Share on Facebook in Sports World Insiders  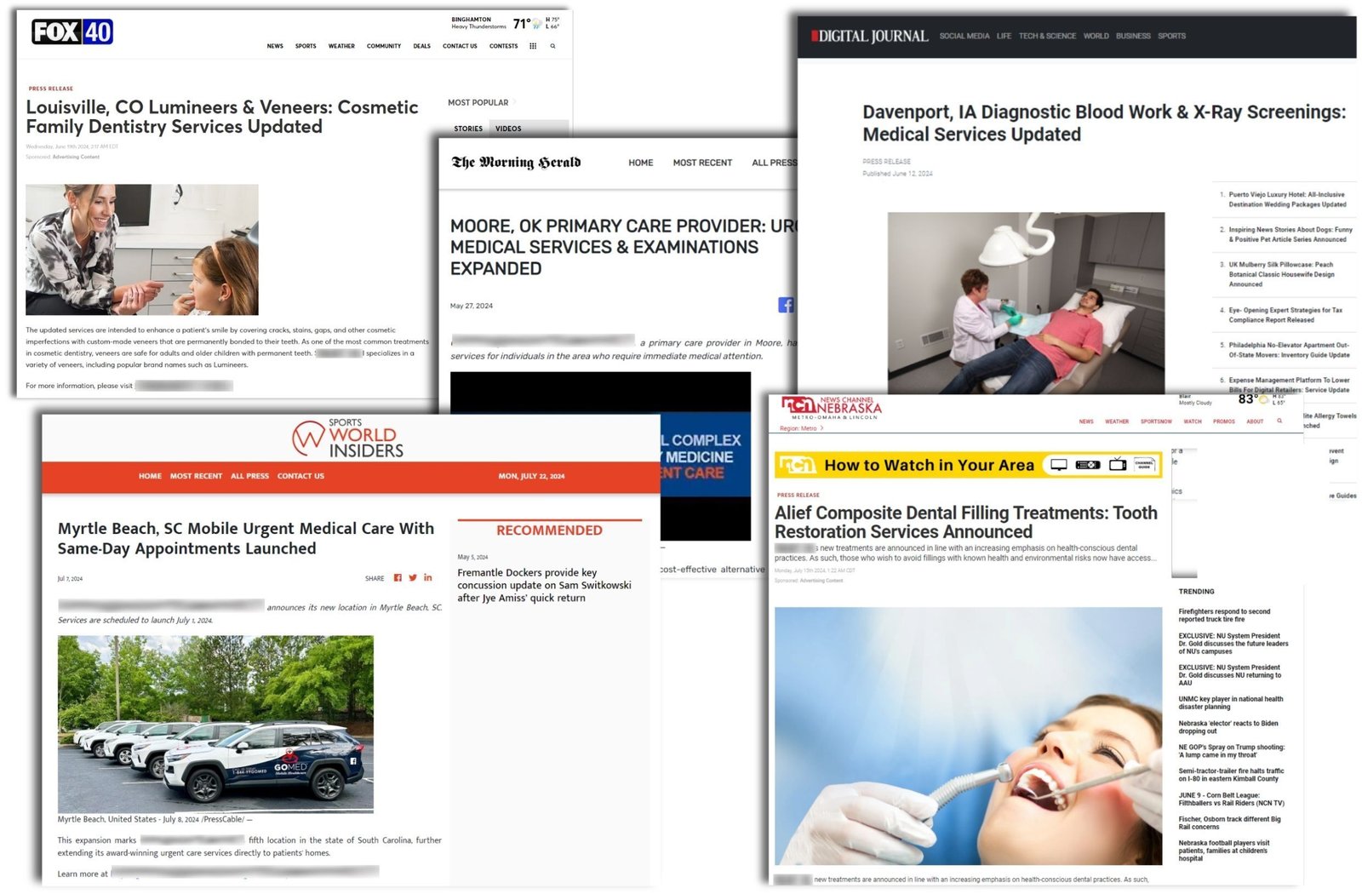click(398, 578)
